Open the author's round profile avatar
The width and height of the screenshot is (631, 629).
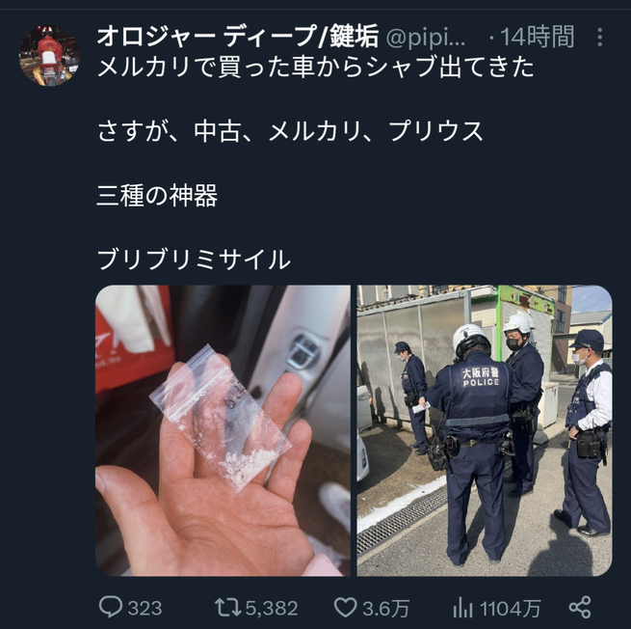pos(49,56)
